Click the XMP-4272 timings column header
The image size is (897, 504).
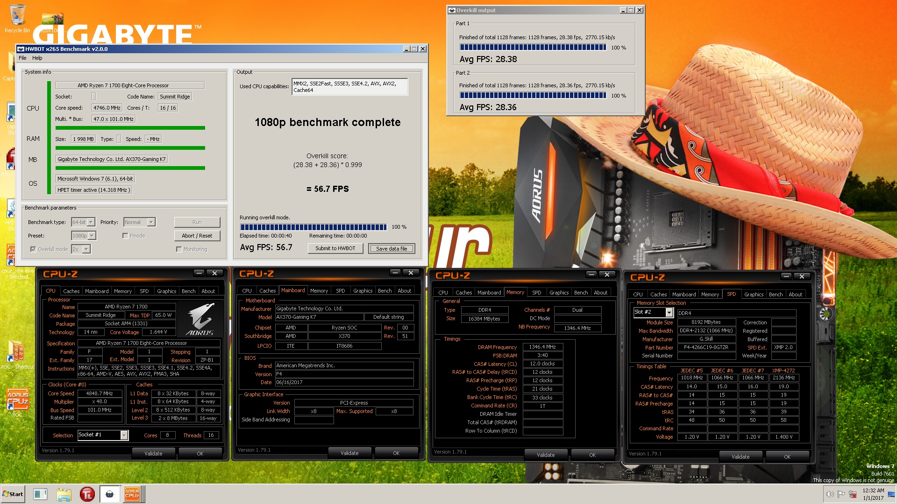coord(783,371)
